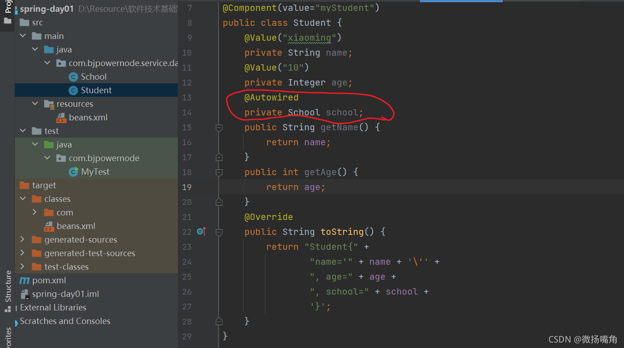This screenshot has height=348, width=624.
Task: Select the MyTest file in tree
Action: (x=95, y=172)
